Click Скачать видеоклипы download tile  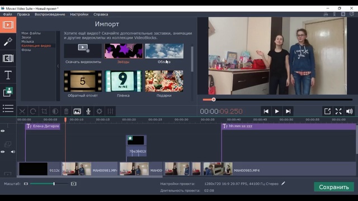(83, 51)
